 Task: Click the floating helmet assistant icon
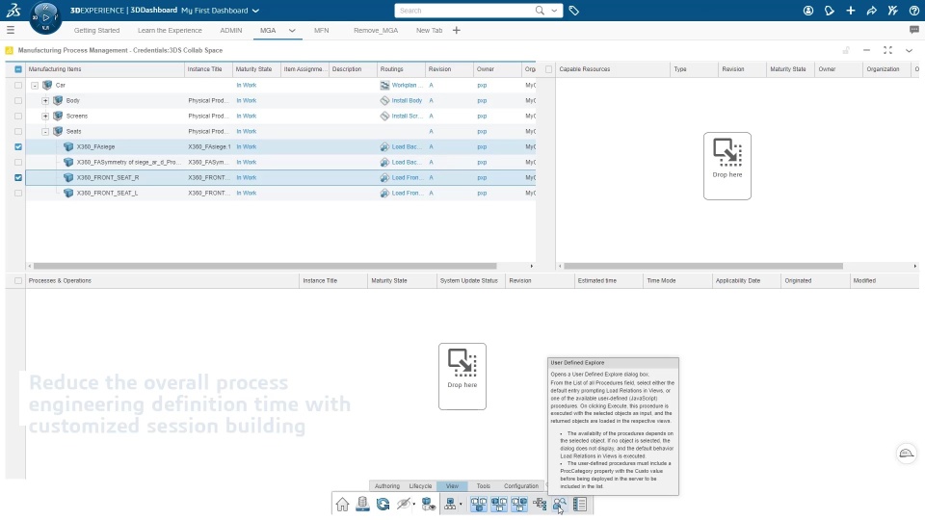(906, 453)
